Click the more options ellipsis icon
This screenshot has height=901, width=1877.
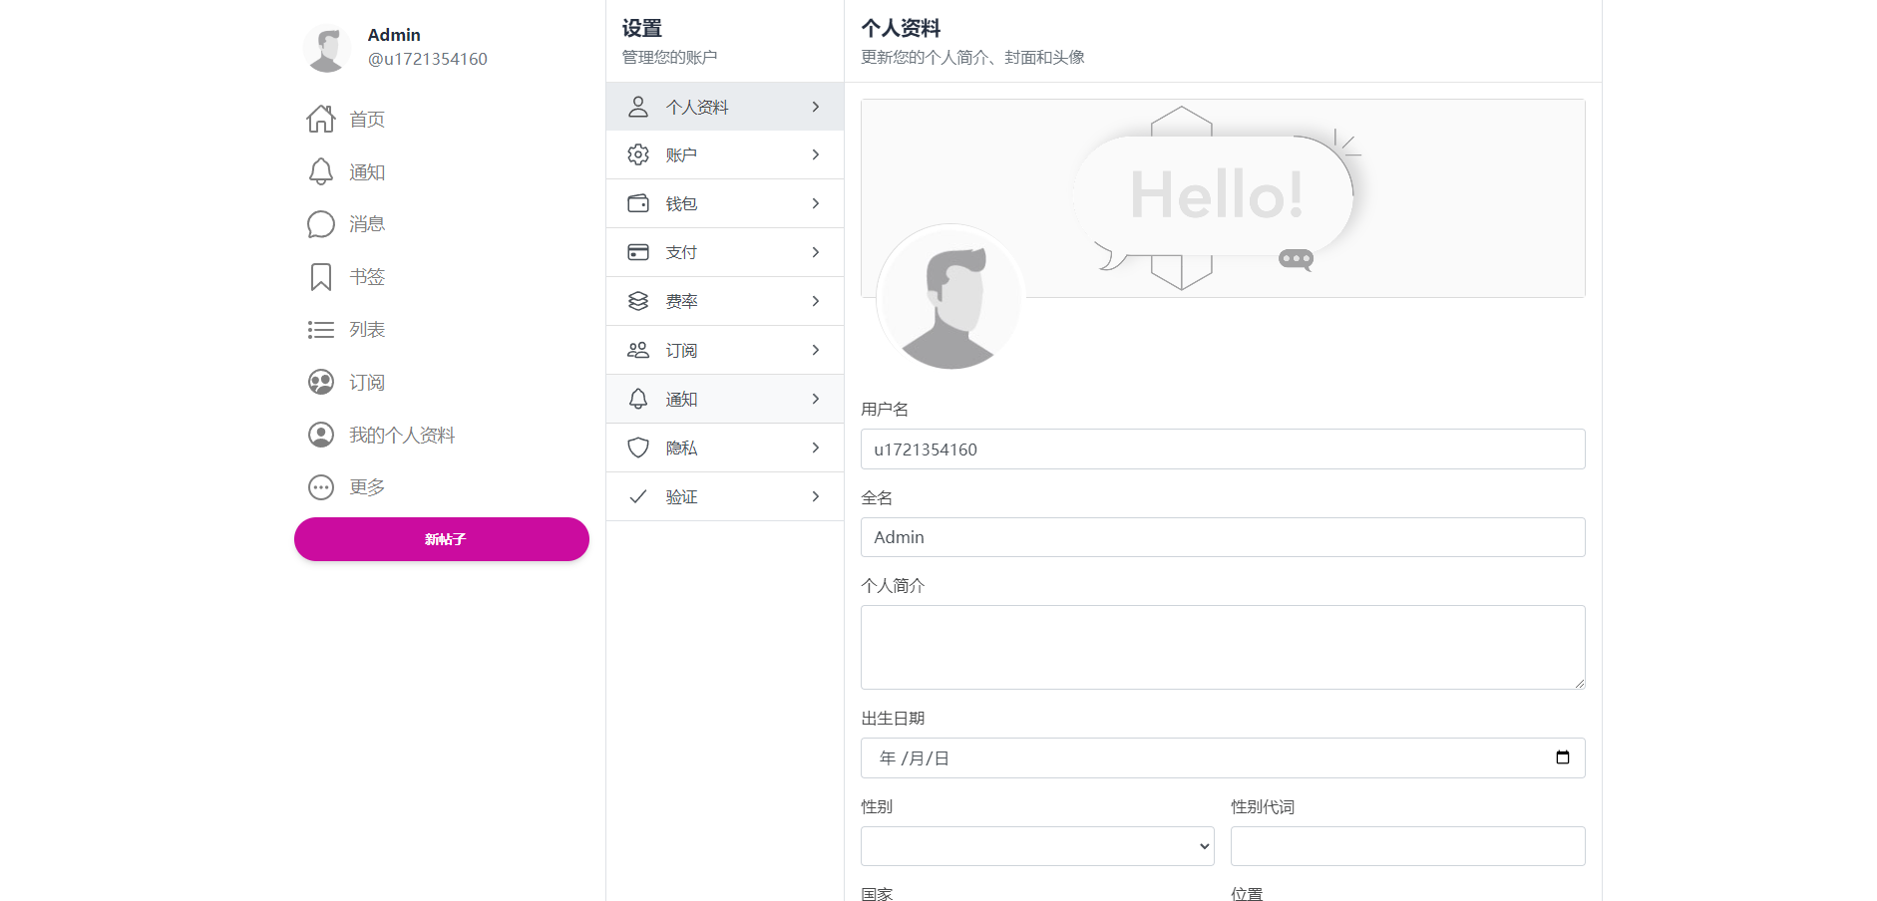click(x=321, y=487)
